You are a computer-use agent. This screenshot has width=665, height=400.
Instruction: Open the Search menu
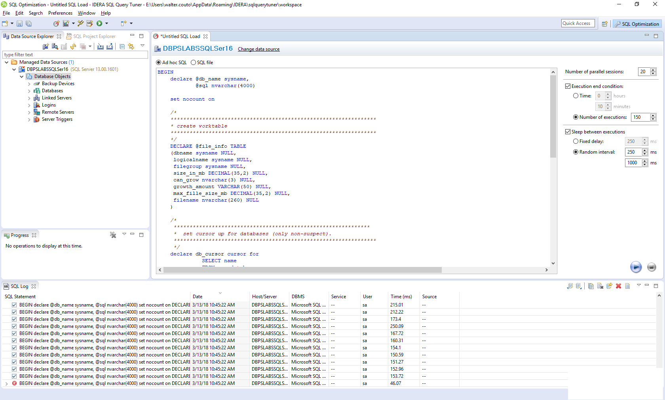pyautogui.click(x=36, y=13)
